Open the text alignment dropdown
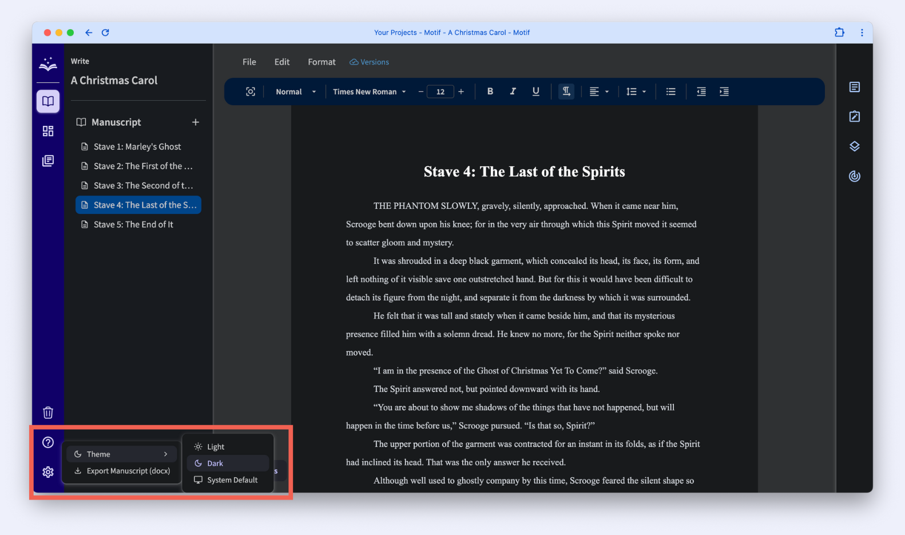 (x=599, y=92)
